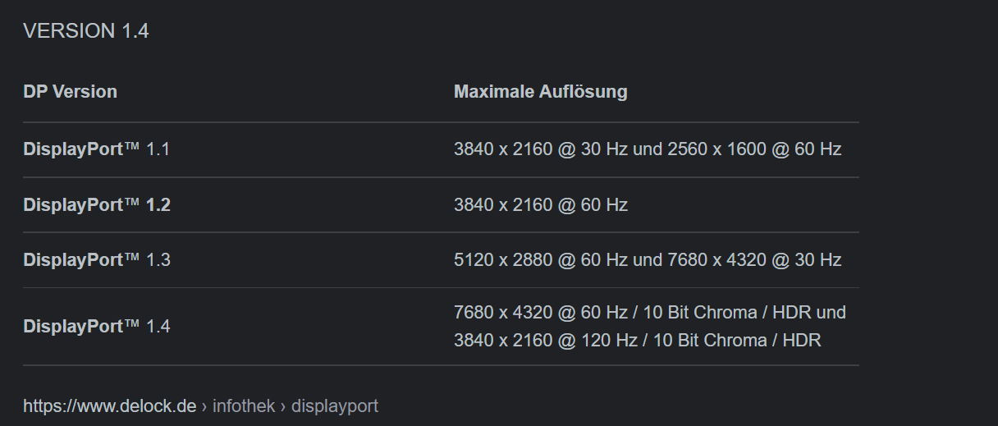Click the 7680 x 4320 @ 30 Hz text
The image size is (998, 426).
pos(754,259)
